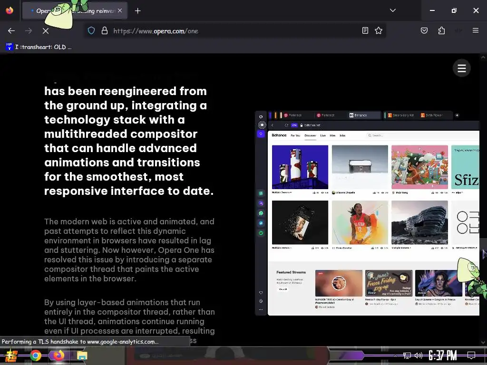
Task: Open Firefox View icon at top left
Action: pyautogui.click(x=10, y=10)
